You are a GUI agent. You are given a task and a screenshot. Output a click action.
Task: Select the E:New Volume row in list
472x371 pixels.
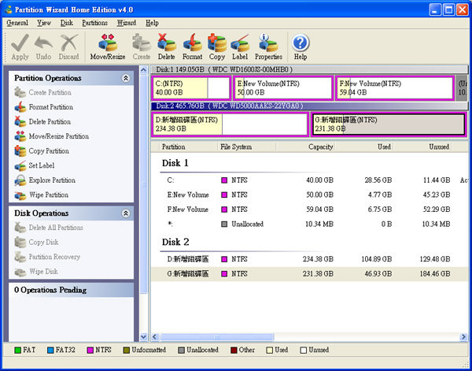point(309,195)
